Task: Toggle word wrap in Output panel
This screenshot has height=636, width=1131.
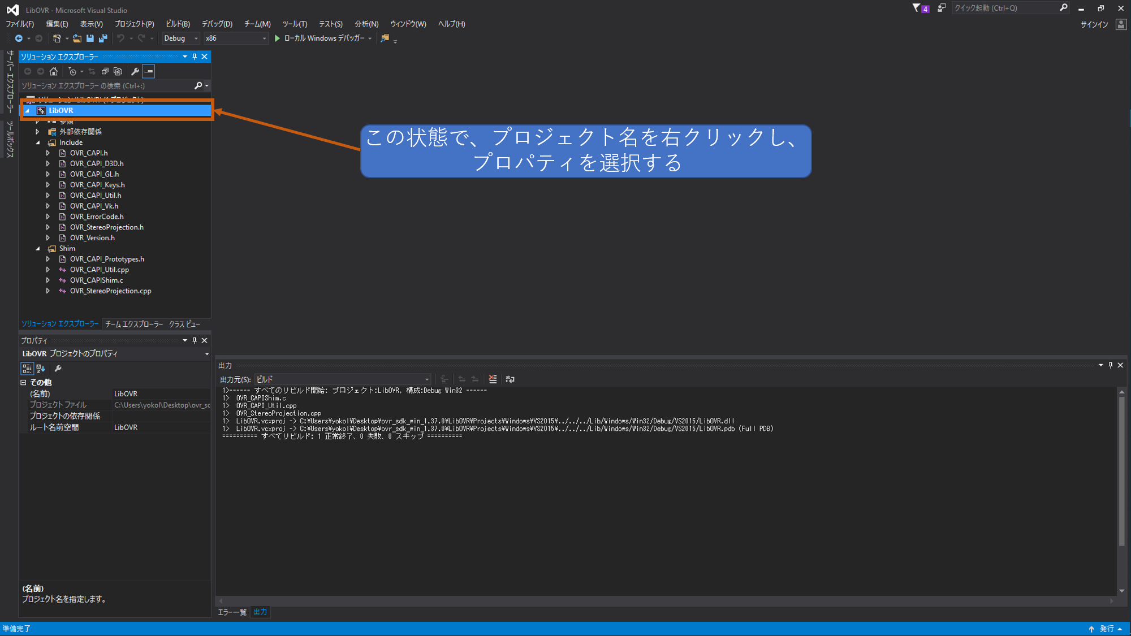Action: (510, 379)
